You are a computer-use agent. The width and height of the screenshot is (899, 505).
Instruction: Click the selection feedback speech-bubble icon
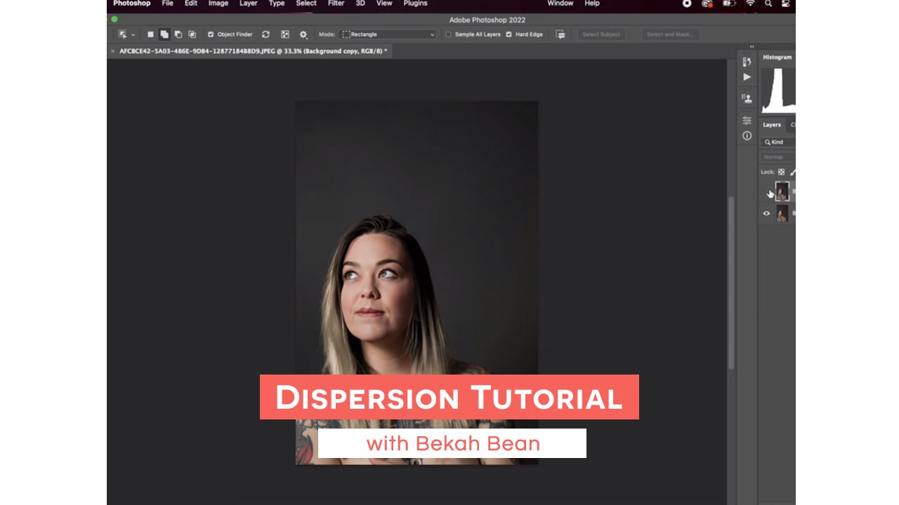click(560, 34)
